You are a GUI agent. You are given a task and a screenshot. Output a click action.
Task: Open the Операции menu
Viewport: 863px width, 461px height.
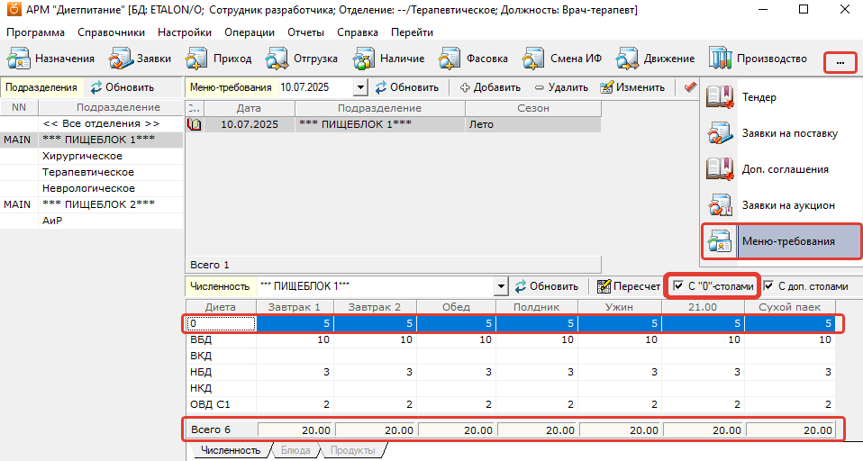[x=250, y=32]
